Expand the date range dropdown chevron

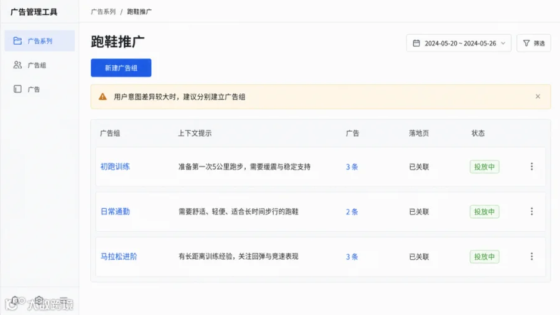point(503,43)
